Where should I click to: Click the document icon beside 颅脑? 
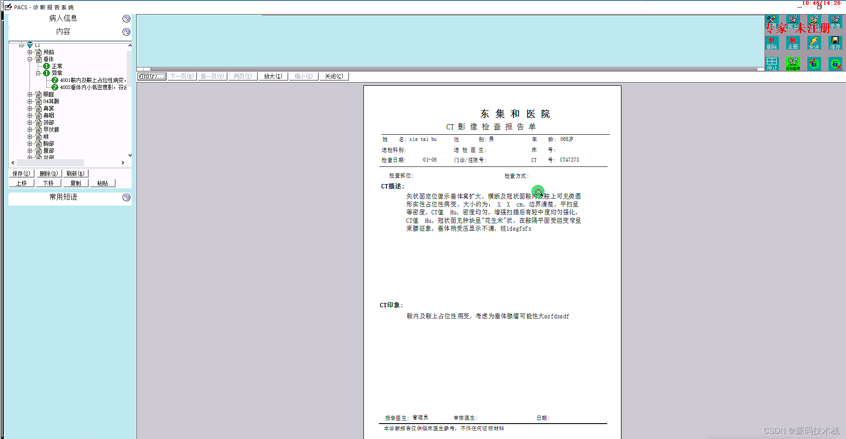38,52
